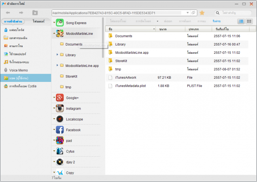Sort files by the type column header
This screenshot has width=257, height=182.
tap(198, 29)
